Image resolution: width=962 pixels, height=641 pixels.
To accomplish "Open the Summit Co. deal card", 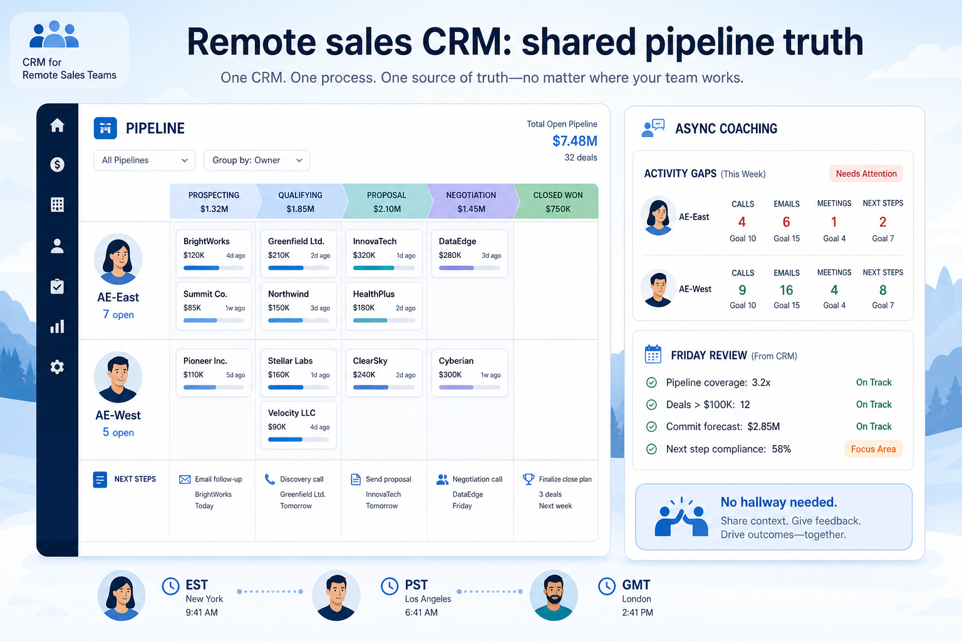I will (x=214, y=306).
